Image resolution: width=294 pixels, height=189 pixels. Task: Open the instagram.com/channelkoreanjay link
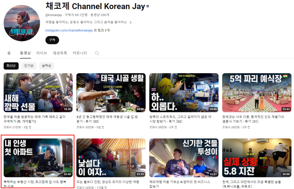coord(69,30)
